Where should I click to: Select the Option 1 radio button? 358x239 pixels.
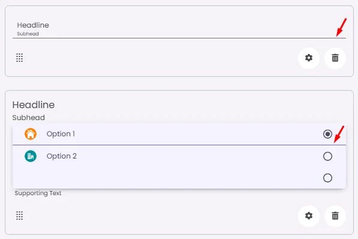(327, 134)
